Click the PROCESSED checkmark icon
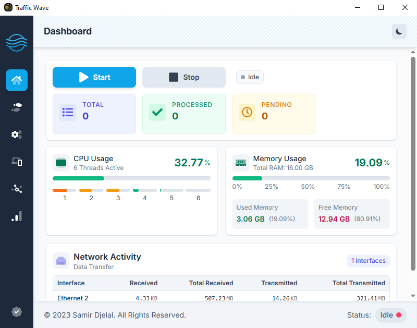The image size is (417, 328). [157, 112]
